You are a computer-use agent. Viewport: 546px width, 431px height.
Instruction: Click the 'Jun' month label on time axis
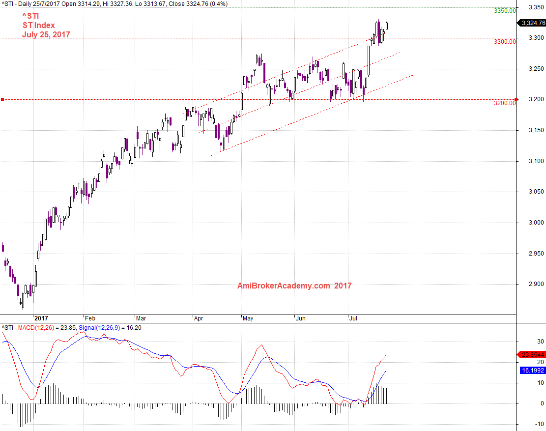[x=300, y=318]
